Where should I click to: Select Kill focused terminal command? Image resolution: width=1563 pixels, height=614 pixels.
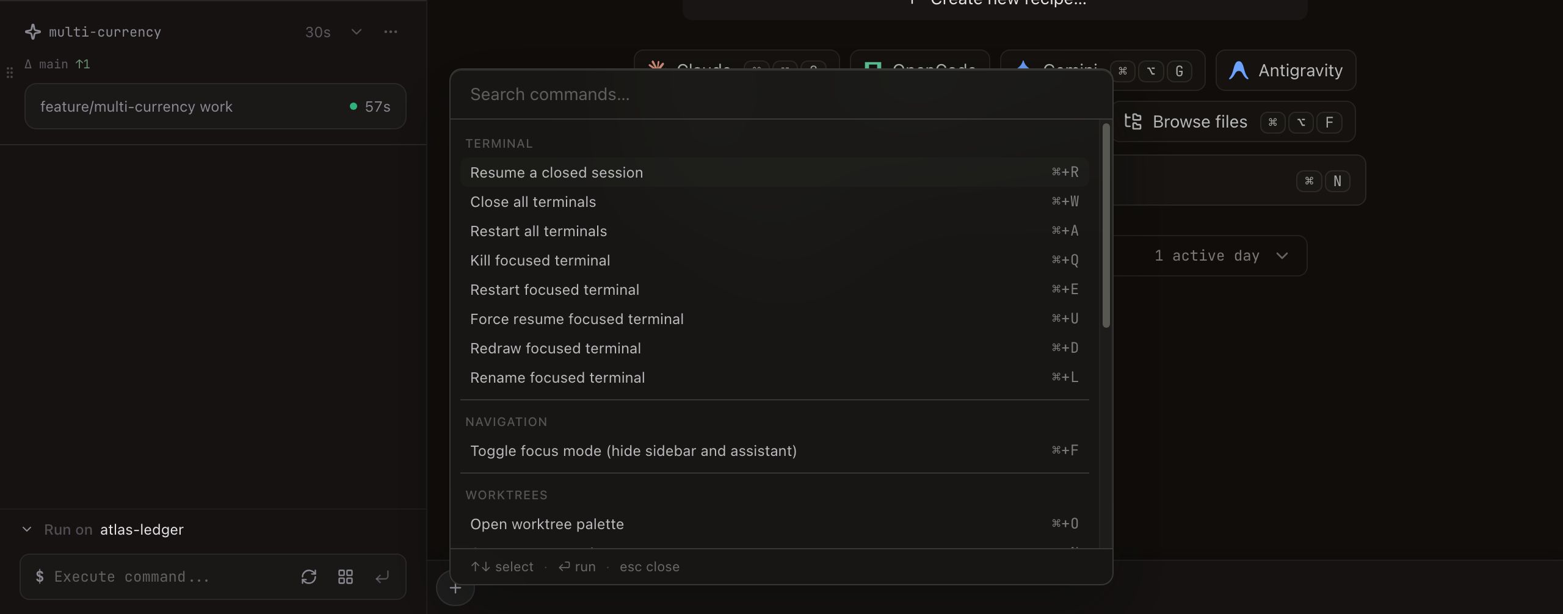pyautogui.click(x=774, y=260)
